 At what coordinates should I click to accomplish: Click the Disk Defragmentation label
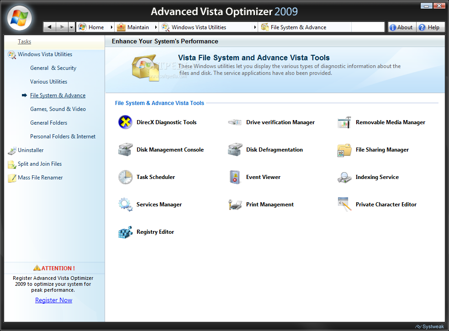[x=275, y=149]
